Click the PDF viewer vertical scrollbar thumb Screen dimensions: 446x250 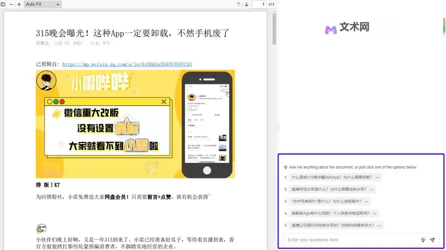(274, 29)
